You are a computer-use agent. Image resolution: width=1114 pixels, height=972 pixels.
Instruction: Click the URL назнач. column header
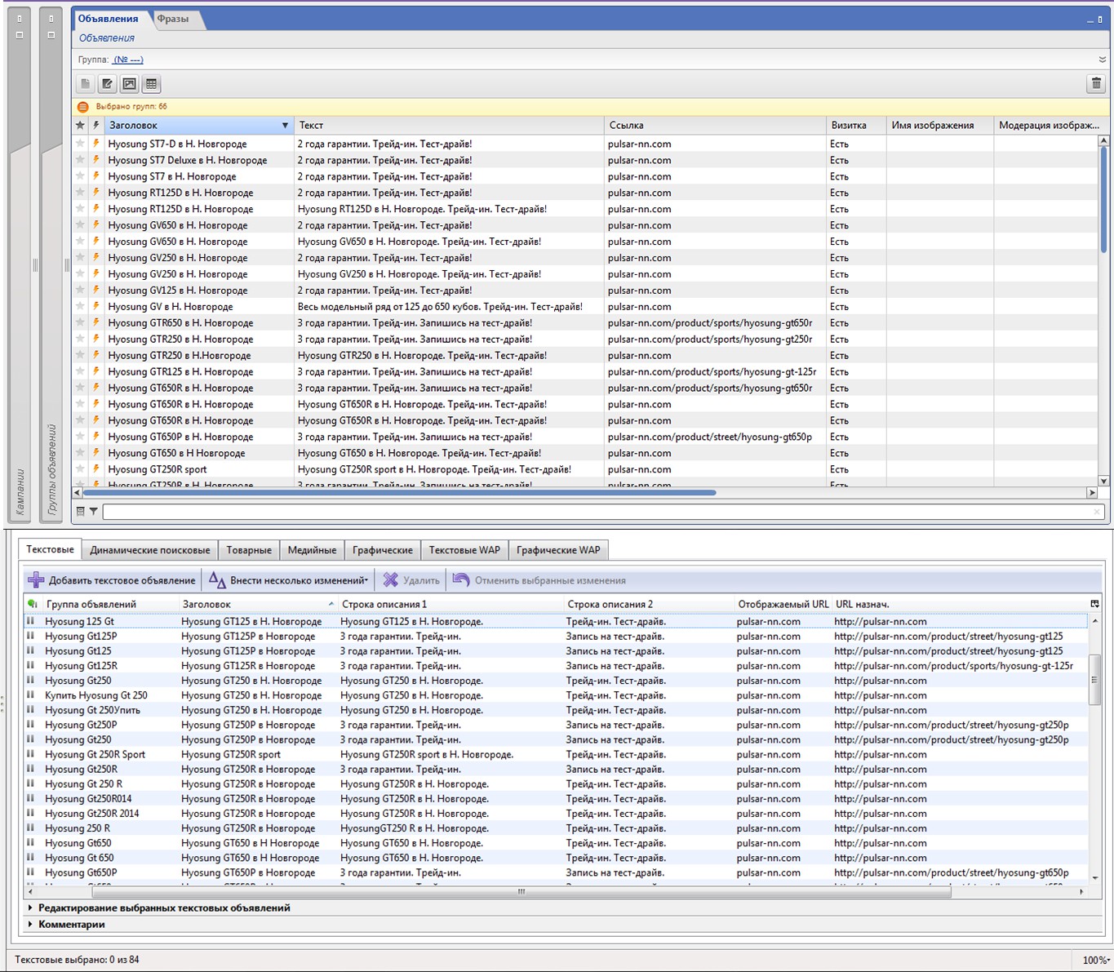pyautogui.click(x=959, y=604)
